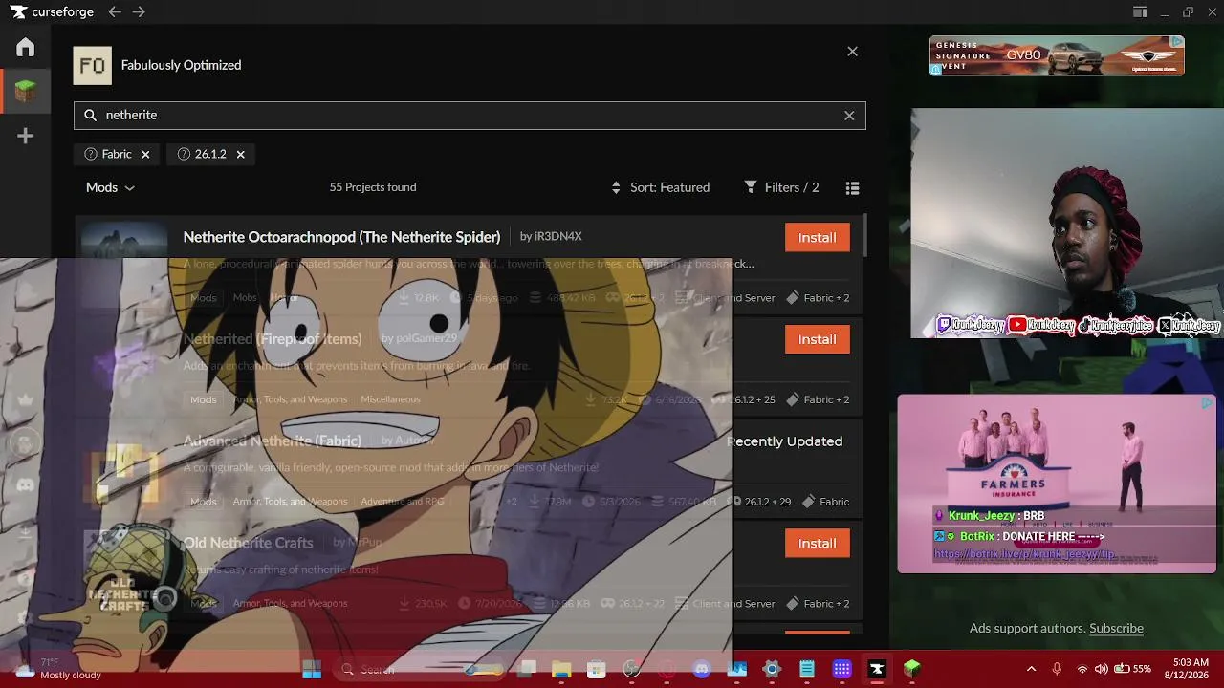Screen dimensions: 1224x688
Task: Click the plus icon to add a game
Action: (26, 136)
